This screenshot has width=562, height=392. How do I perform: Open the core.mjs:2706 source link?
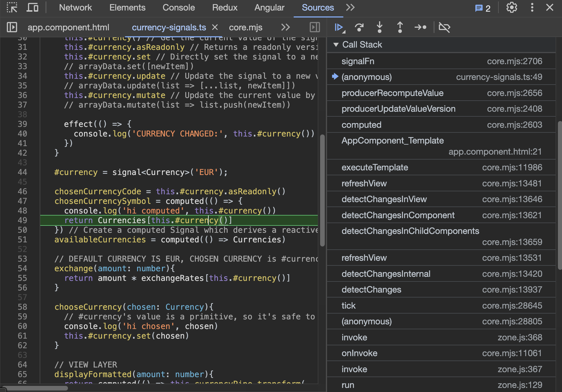point(514,61)
